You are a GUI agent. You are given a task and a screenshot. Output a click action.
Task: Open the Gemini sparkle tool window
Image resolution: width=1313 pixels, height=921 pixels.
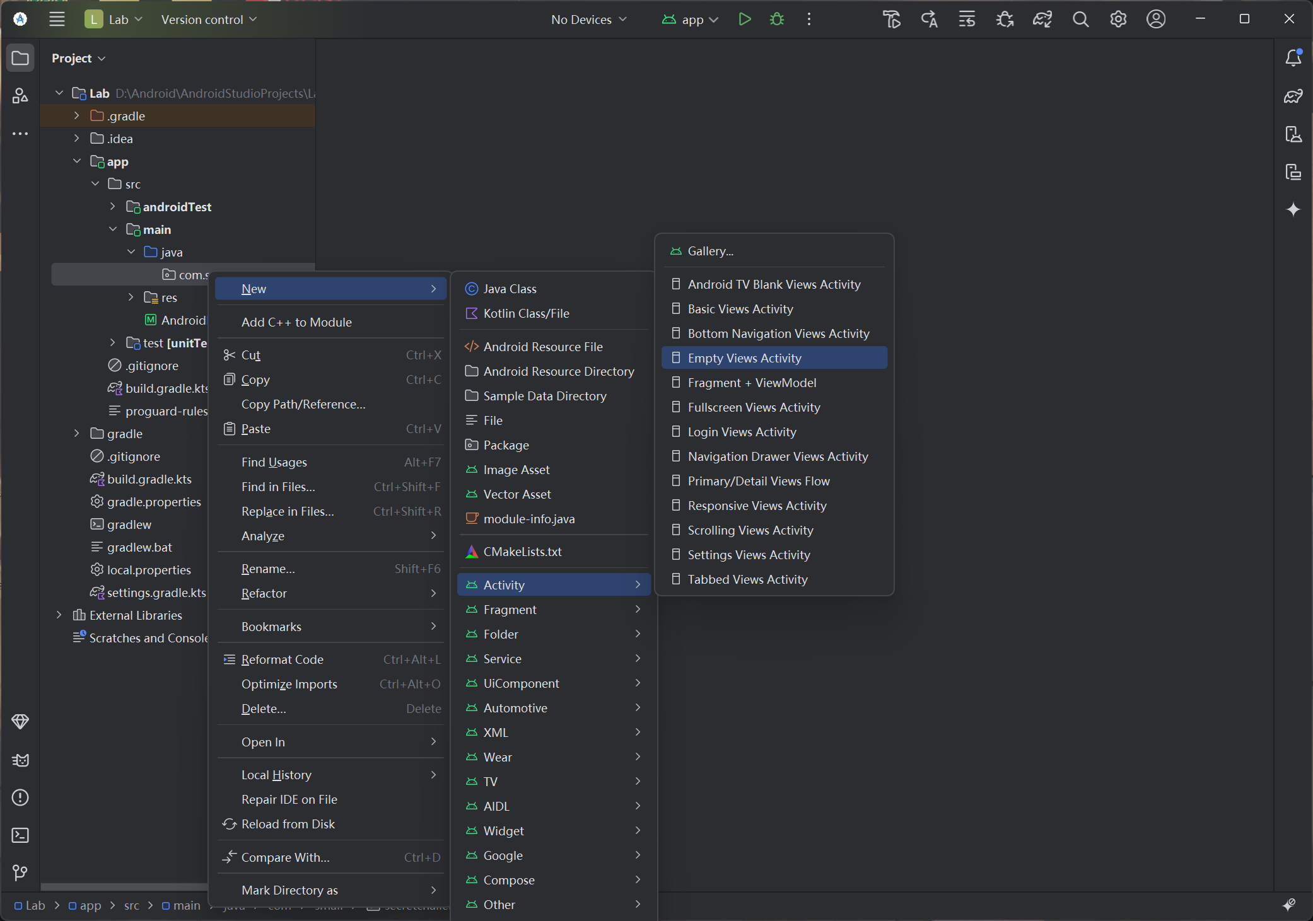point(1293,209)
